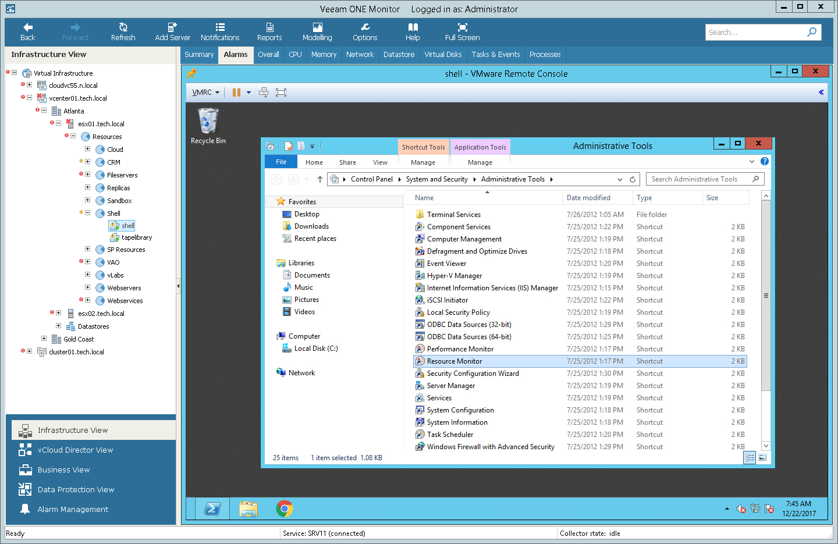838x544 pixels.
Task: Switch Veeam ONE to Full Screen
Action: pyautogui.click(x=462, y=32)
